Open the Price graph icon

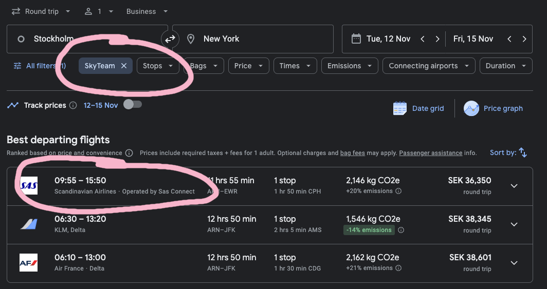pos(471,108)
